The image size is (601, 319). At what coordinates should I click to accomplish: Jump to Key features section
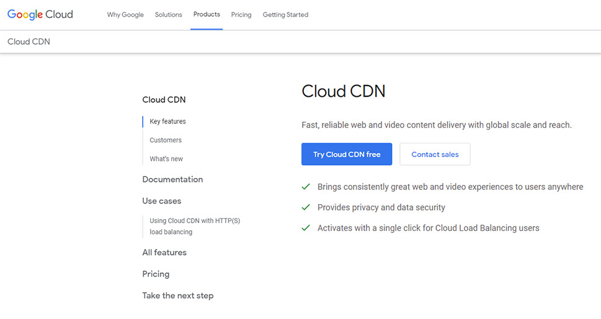[167, 121]
